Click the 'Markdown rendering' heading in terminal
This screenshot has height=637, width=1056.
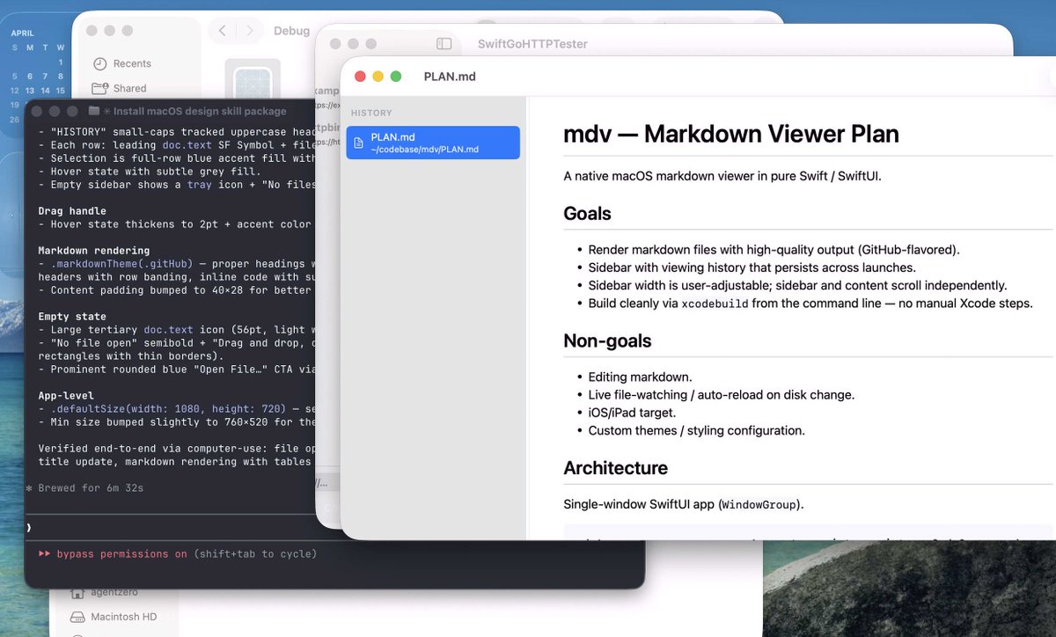pos(94,251)
